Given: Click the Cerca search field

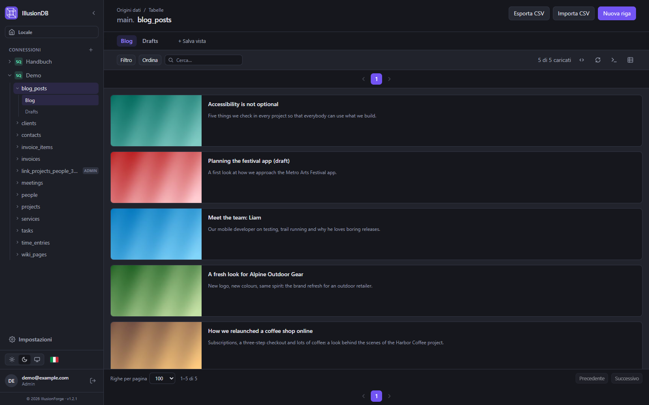Looking at the screenshot, I should coord(204,60).
